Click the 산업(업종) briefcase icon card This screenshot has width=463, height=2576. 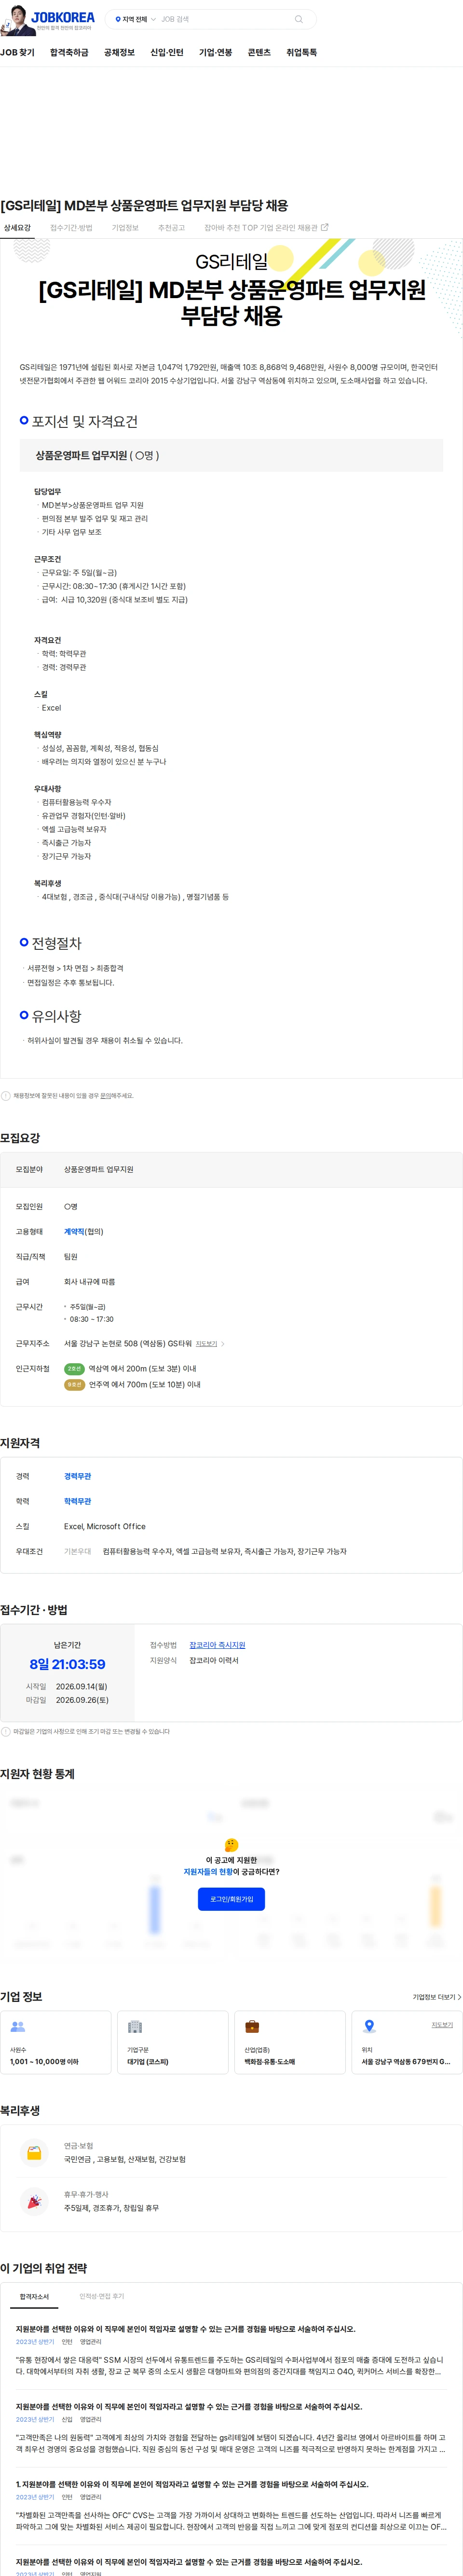[x=290, y=2042]
